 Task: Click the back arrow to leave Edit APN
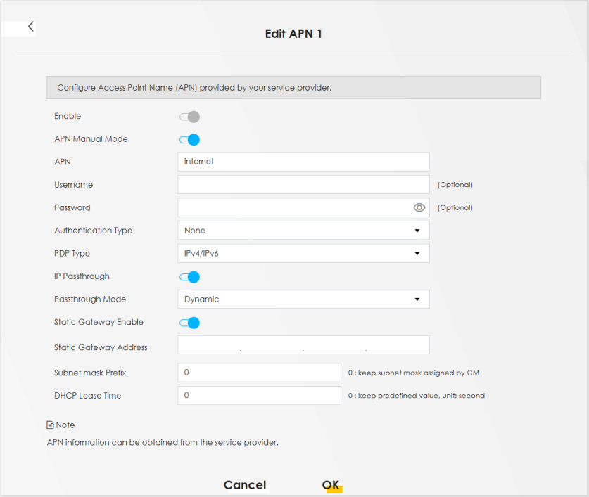31,27
